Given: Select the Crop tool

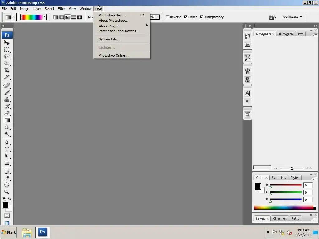Looking at the screenshot, I should click(7, 70).
